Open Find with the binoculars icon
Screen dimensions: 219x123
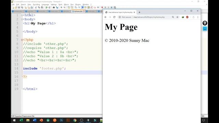pos(53,8)
